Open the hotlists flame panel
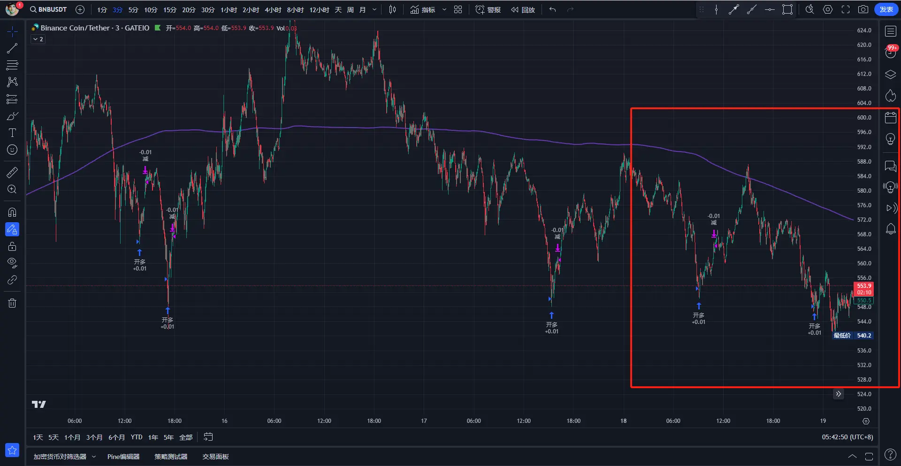 point(890,96)
